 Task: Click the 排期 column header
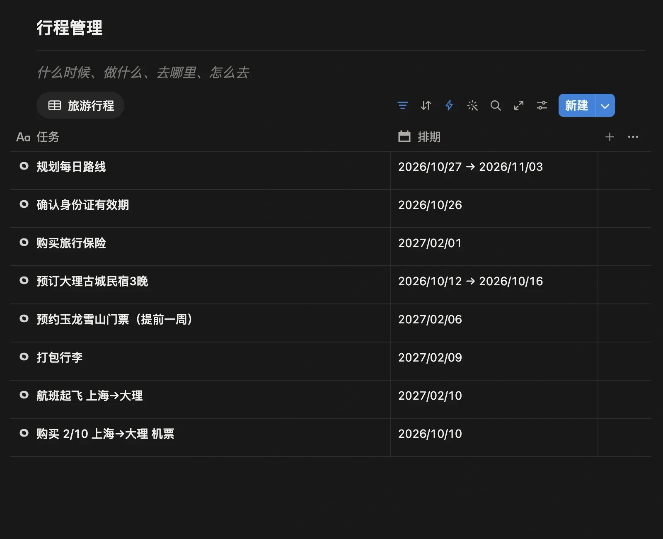(x=419, y=137)
